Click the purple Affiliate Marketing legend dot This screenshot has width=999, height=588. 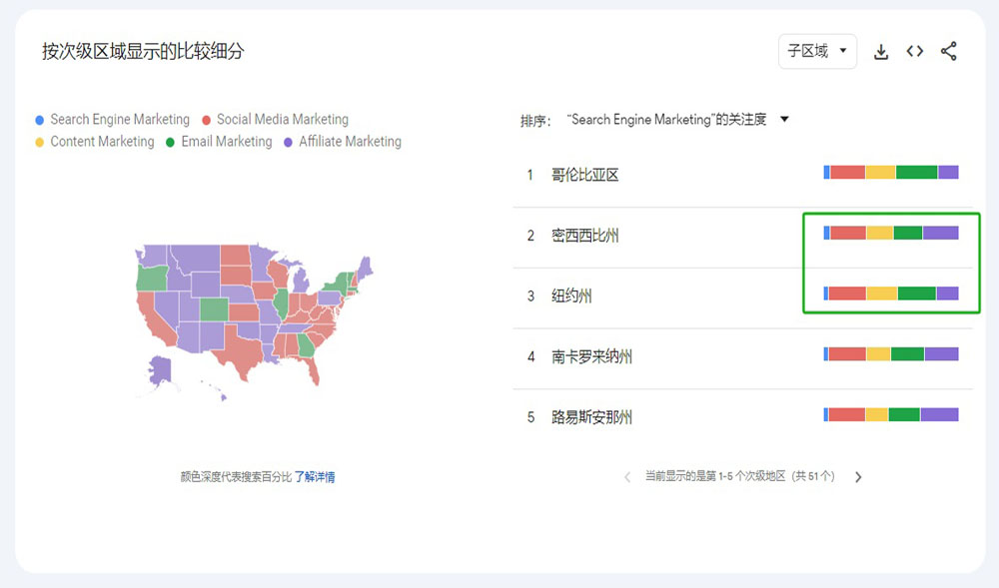coord(288,142)
